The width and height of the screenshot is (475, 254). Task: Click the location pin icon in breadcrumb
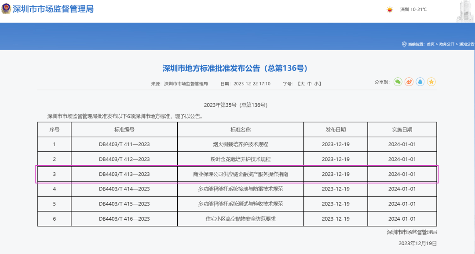(404, 44)
